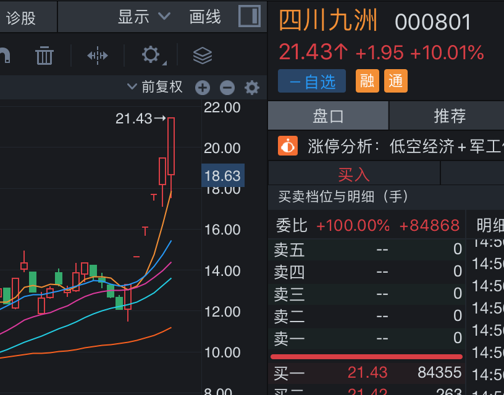Click the 买一 bid price 21.43
The image size is (504, 395).
pyautogui.click(x=367, y=372)
